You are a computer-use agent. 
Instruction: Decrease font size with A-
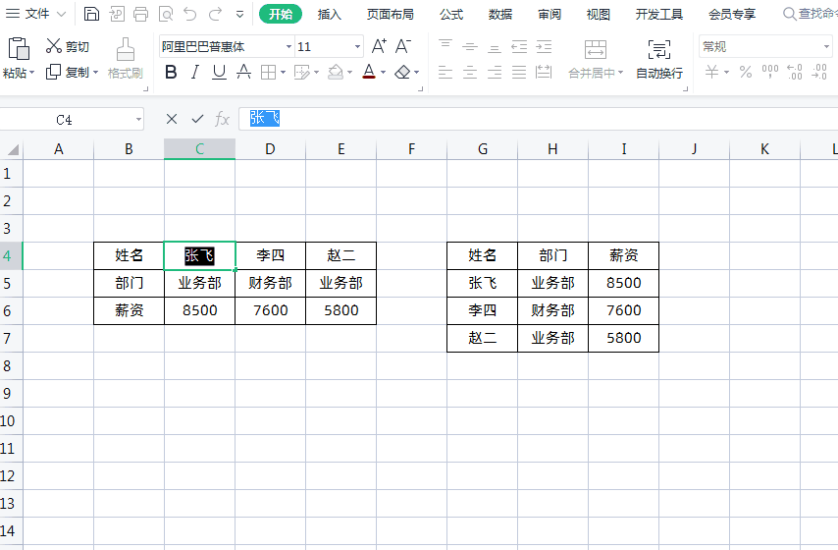403,46
